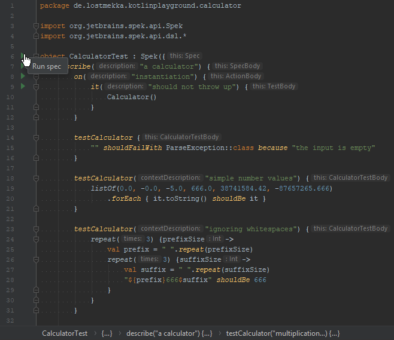Click "the input is empty" string
The image size is (394, 340).
[x=334, y=148]
